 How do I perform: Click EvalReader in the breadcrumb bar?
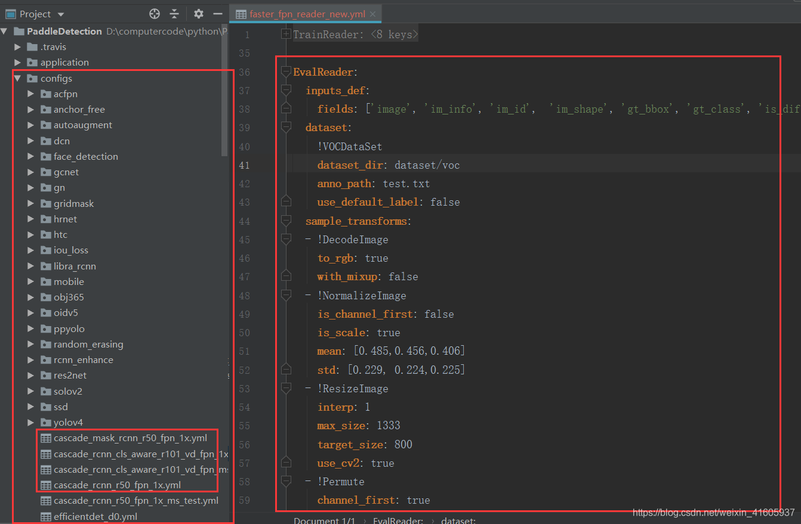click(x=397, y=520)
